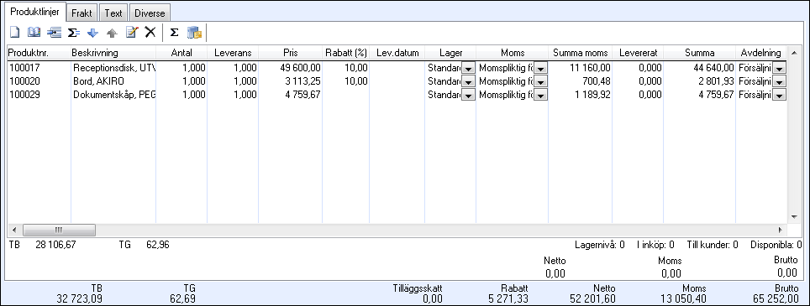Click the Summa column header
The height and width of the screenshot is (306, 810).
click(x=699, y=53)
